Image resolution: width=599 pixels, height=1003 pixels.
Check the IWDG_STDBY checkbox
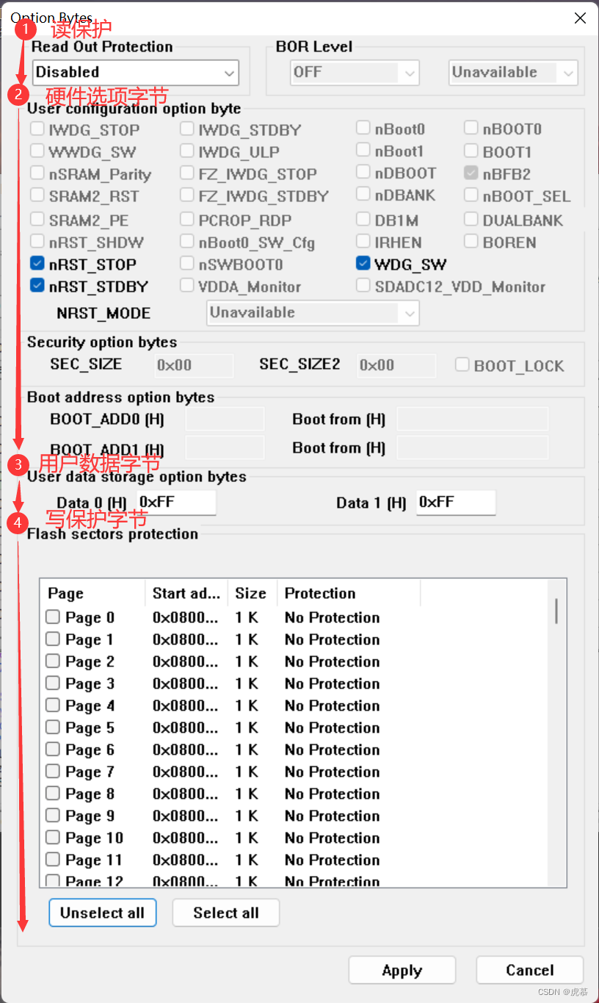coord(186,129)
